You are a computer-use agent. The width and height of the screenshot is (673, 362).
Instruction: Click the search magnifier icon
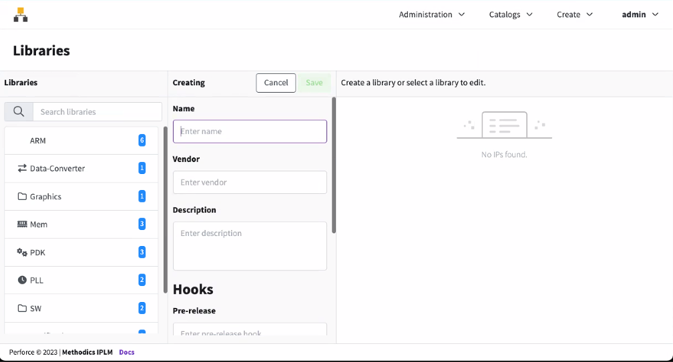coord(19,112)
